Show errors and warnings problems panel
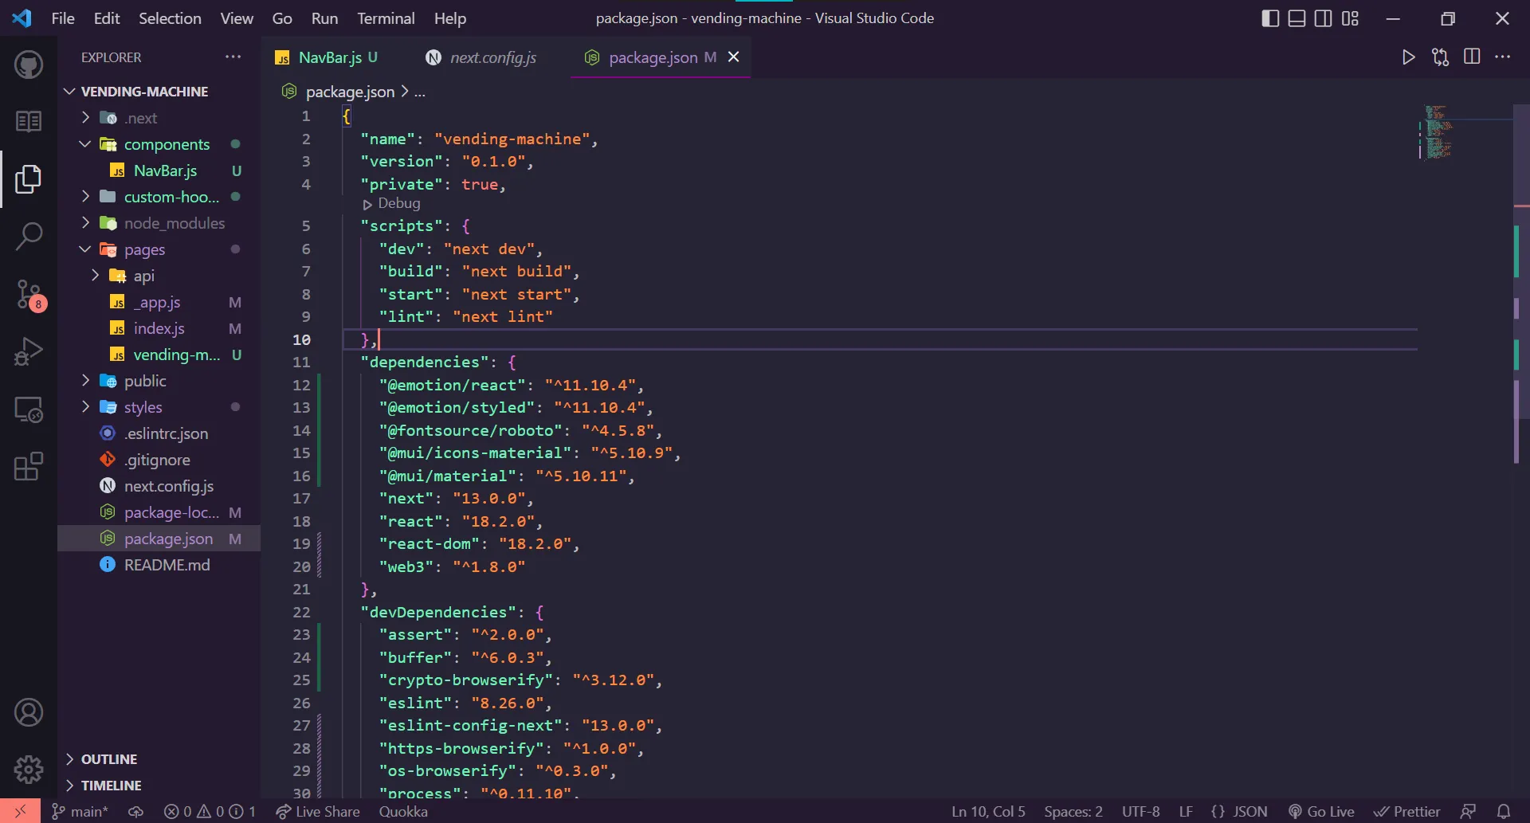Viewport: 1530px width, 823px height. [x=210, y=812]
